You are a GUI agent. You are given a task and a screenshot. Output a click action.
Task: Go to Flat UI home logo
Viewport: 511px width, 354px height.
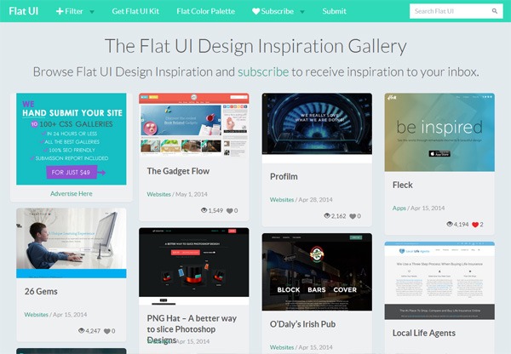[x=24, y=11]
